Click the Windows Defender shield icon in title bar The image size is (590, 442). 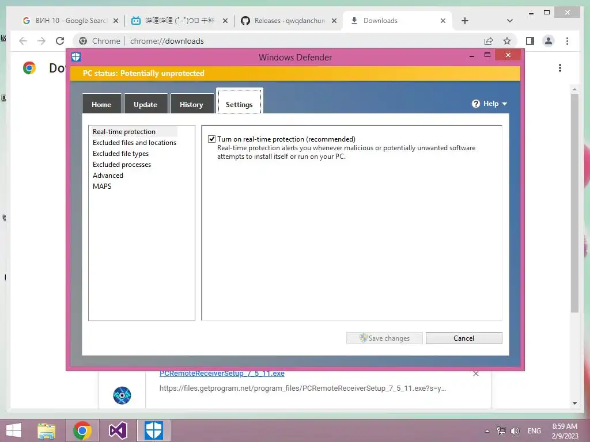[77, 57]
